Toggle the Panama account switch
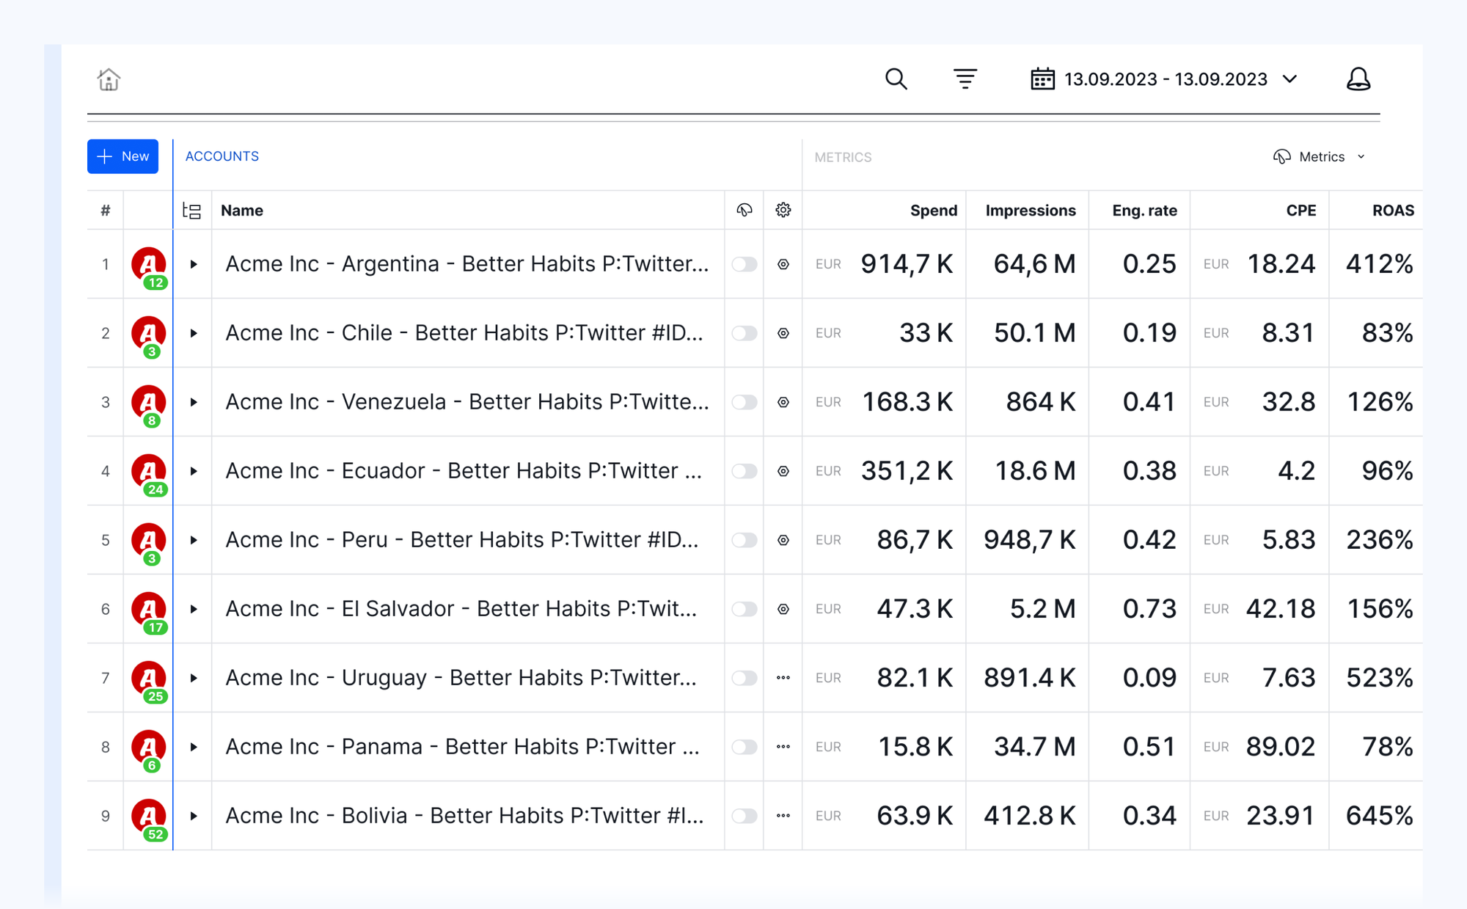Image resolution: width=1467 pixels, height=909 pixels. [744, 747]
